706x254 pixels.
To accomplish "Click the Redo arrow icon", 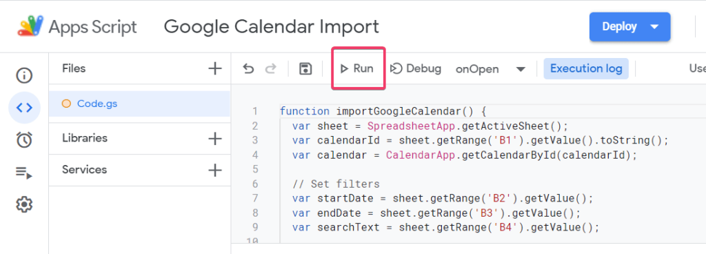I will 270,69.
